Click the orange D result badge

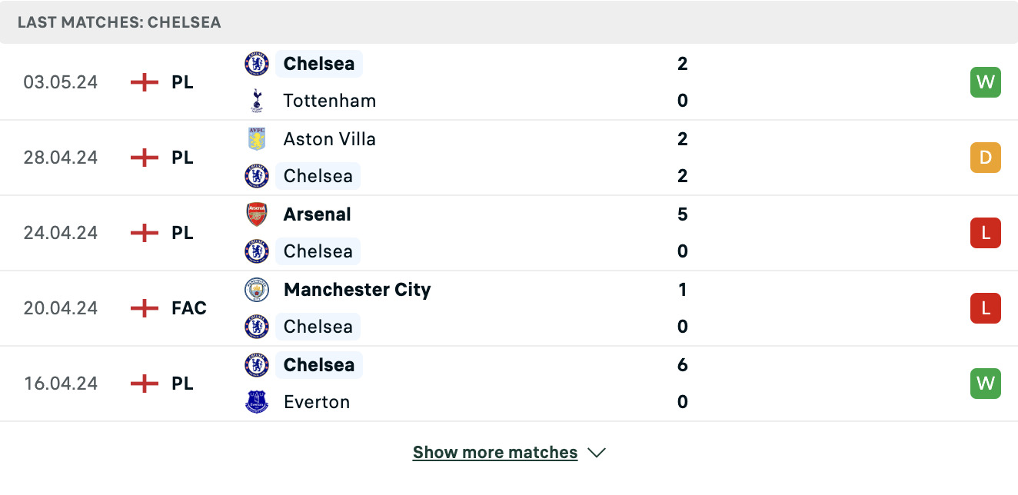986,158
